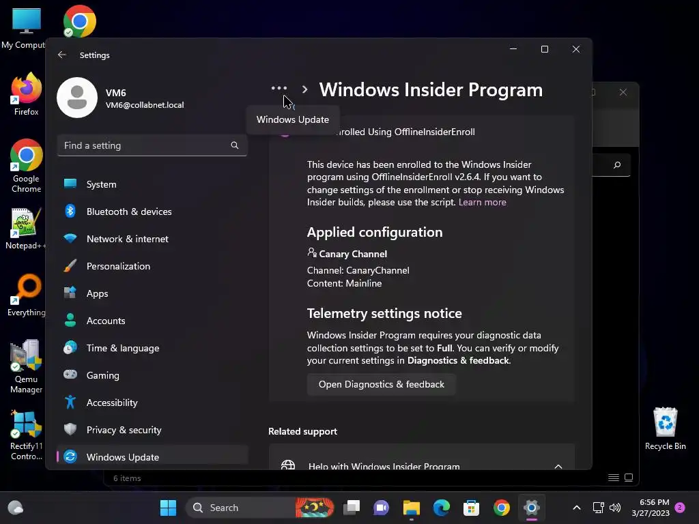Image resolution: width=699 pixels, height=524 pixels.
Task: Open the Chrome icon at top of desktop
Action: (x=79, y=21)
